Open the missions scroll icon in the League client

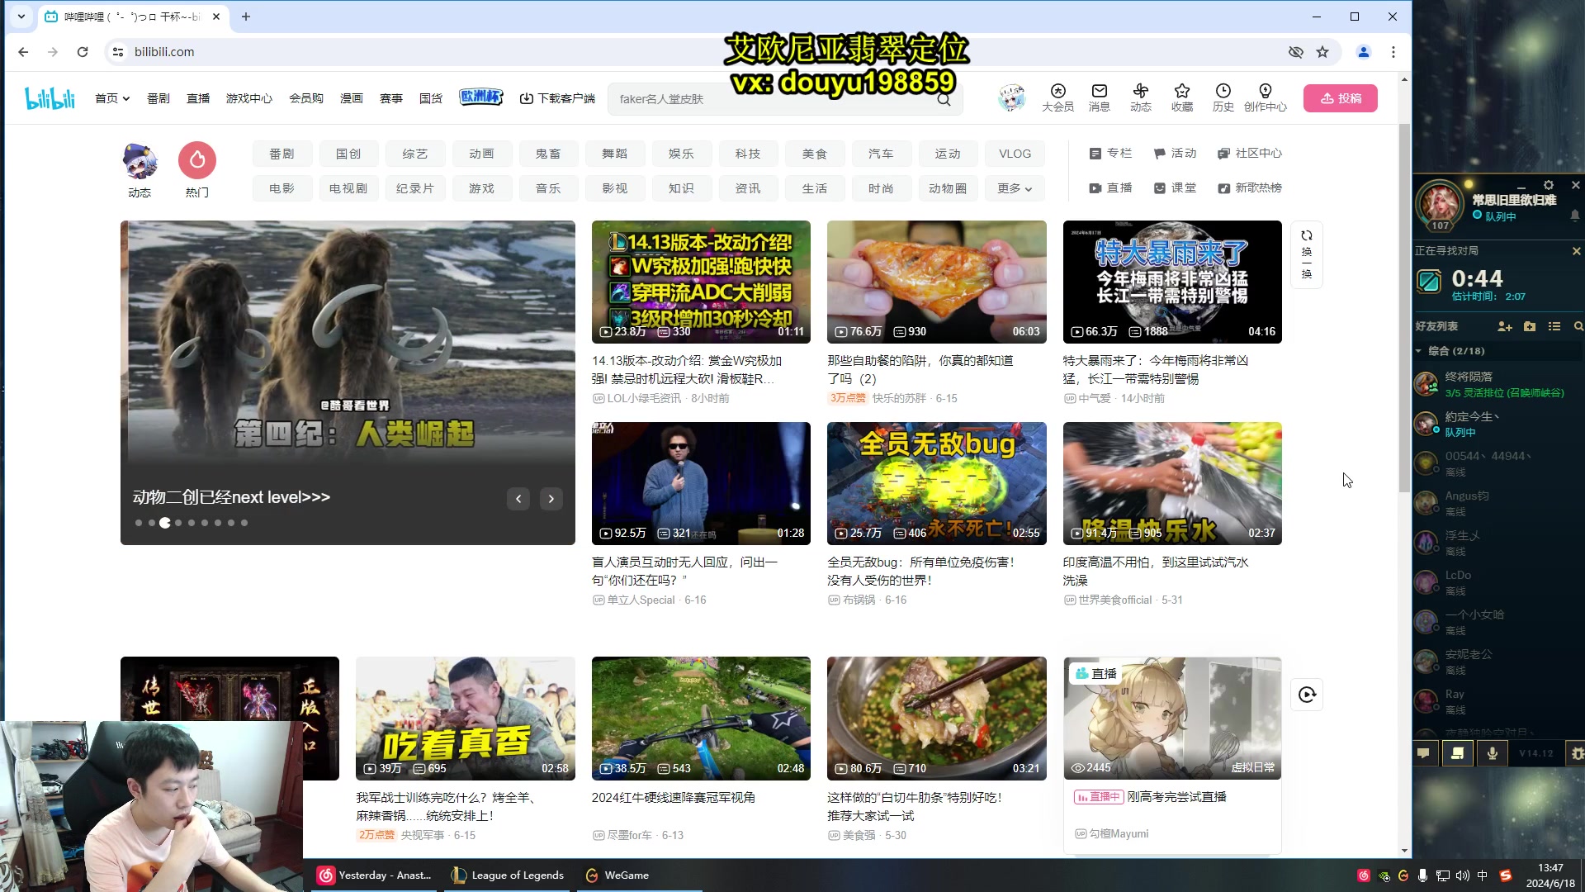1458,753
